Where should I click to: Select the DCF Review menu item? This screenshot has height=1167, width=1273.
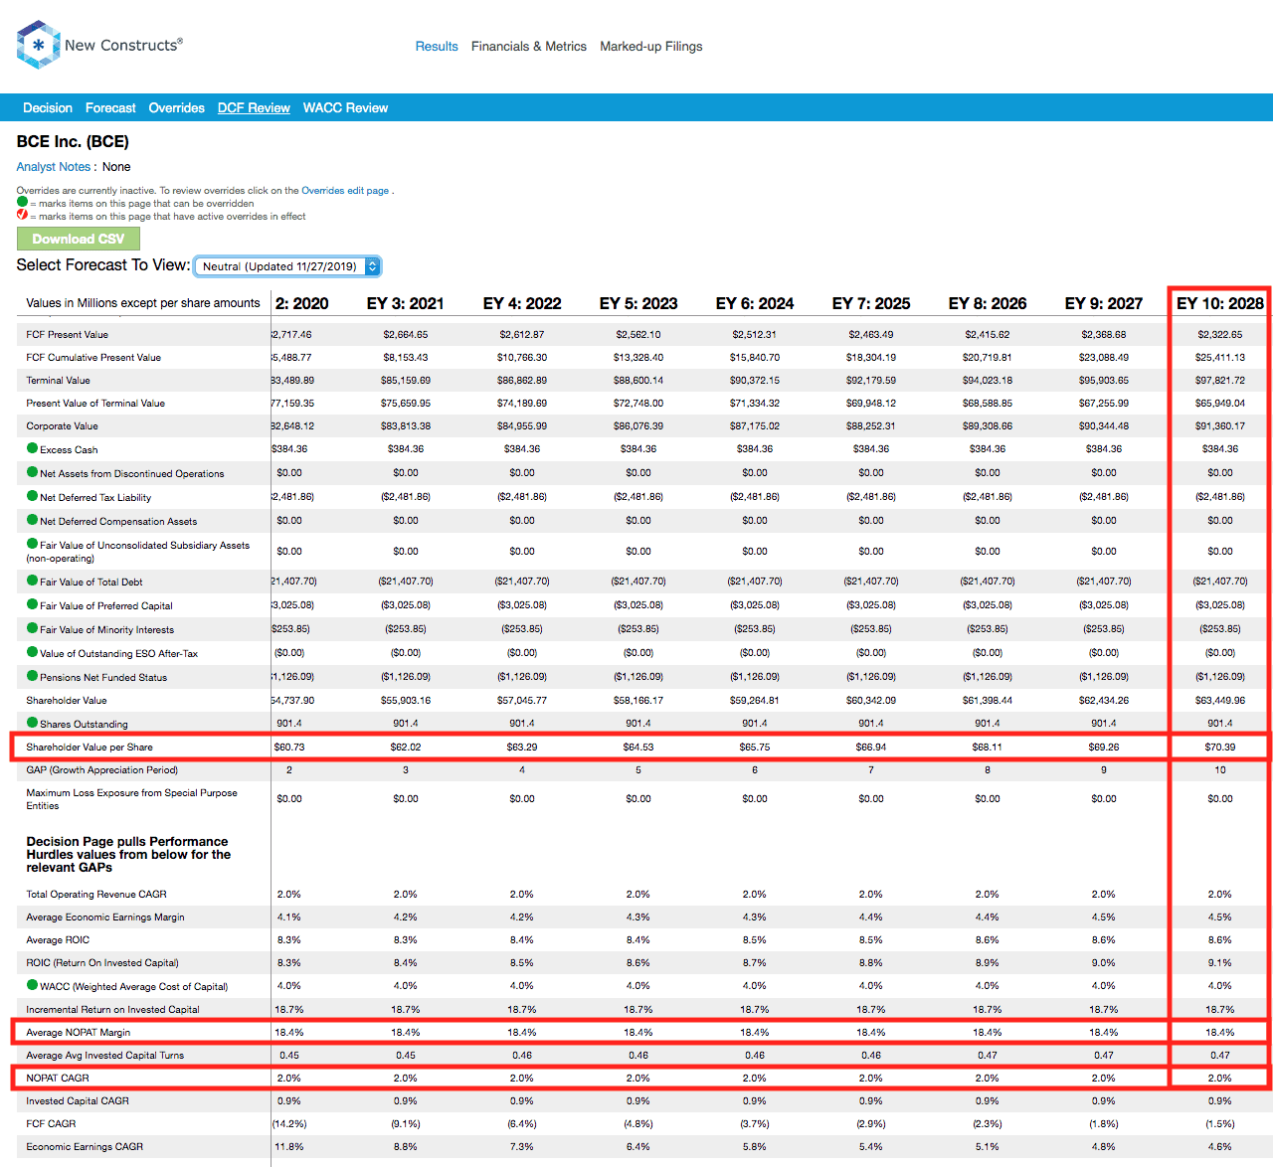pyautogui.click(x=254, y=107)
